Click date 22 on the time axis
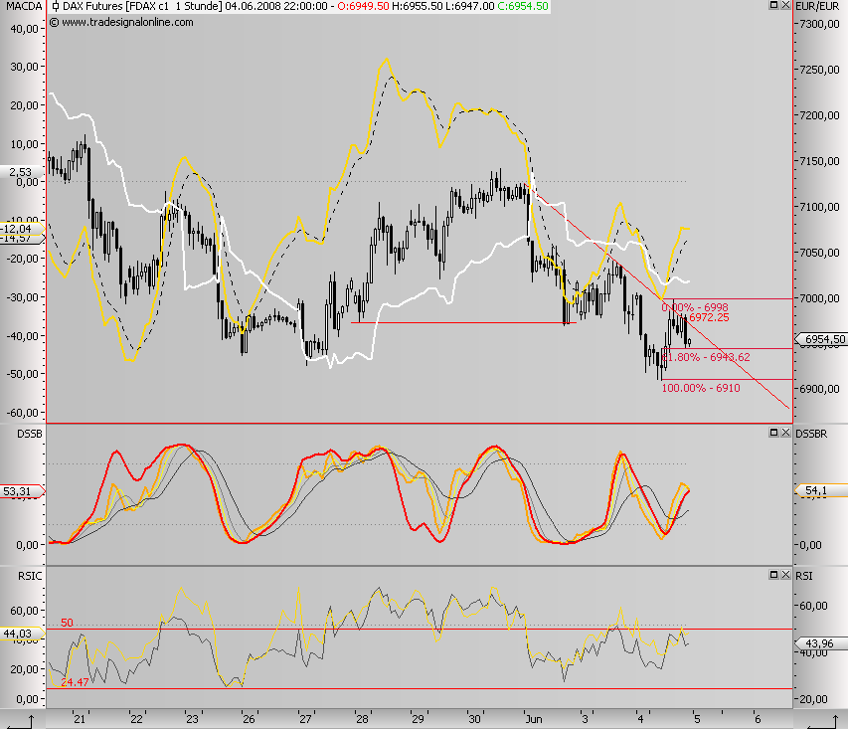Image resolution: width=848 pixels, height=729 pixels. [136, 719]
